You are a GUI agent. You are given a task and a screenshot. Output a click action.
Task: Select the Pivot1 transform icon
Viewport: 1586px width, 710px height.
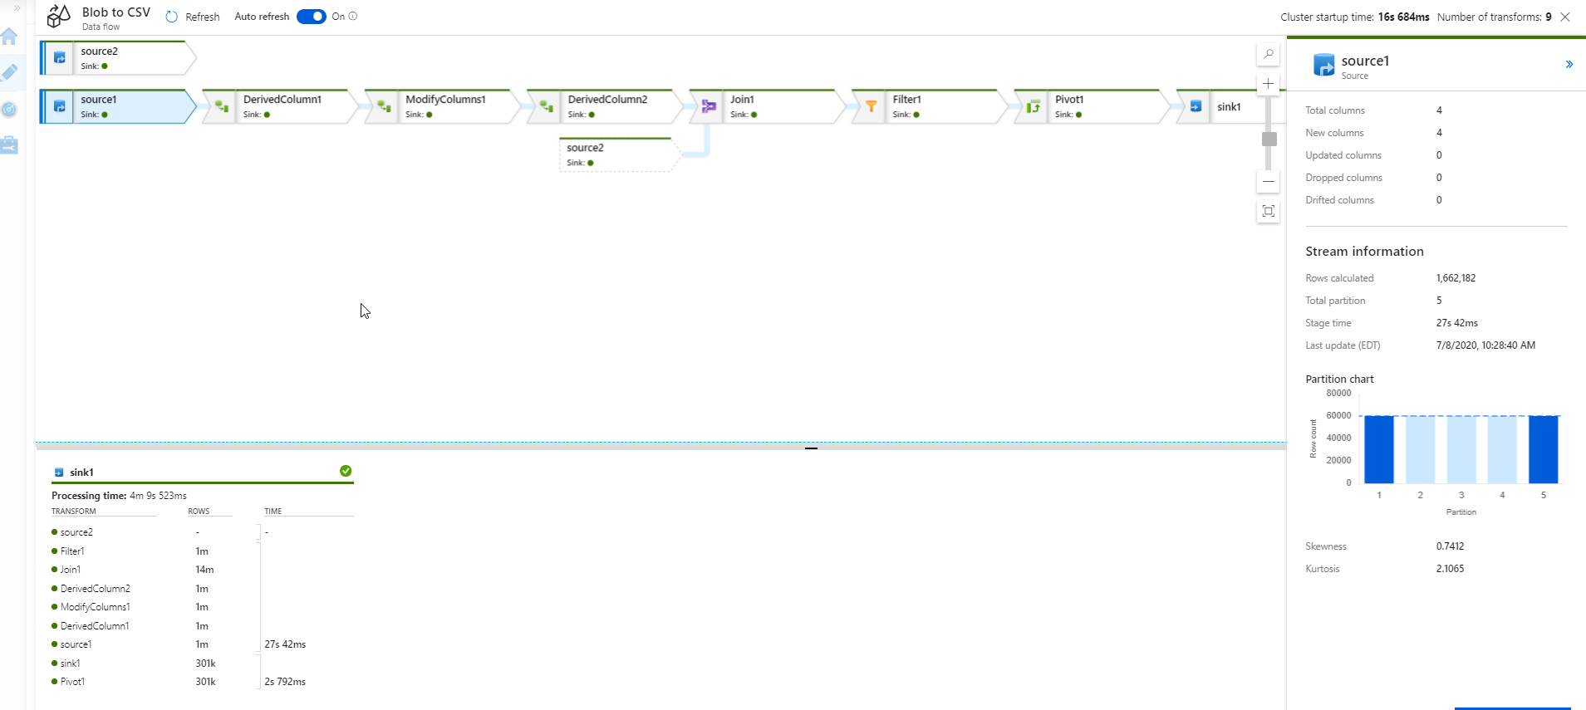coord(1034,106)
